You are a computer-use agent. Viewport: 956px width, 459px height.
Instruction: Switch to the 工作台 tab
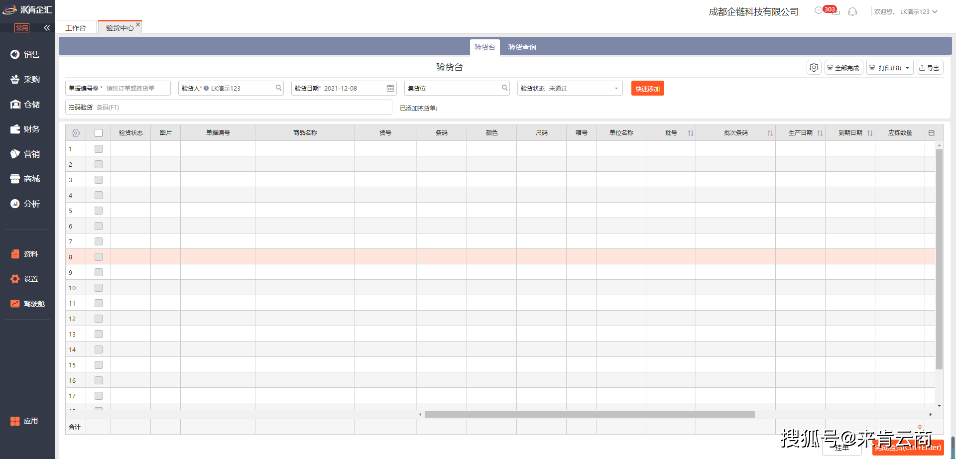[x=76, y=28]
